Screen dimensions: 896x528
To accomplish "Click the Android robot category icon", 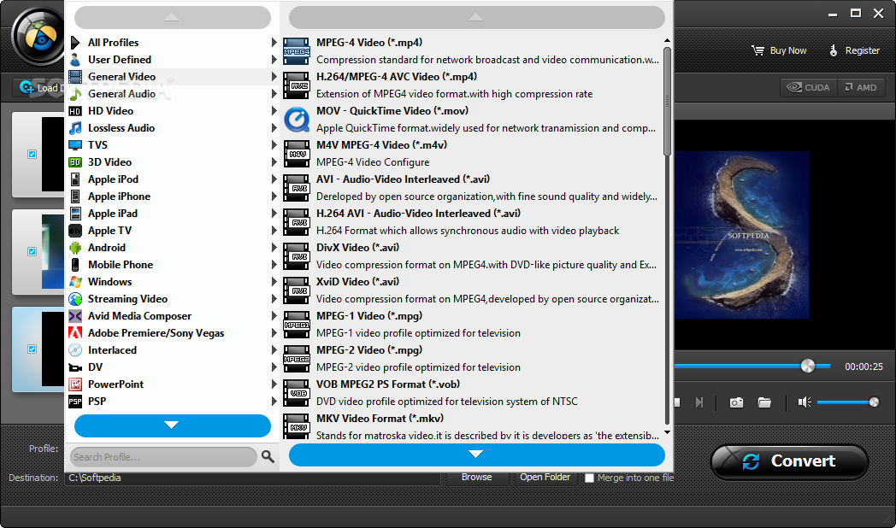I will point(75,248).
